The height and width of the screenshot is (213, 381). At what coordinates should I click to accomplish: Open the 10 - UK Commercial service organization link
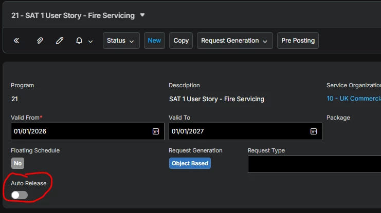pos(354,99)
